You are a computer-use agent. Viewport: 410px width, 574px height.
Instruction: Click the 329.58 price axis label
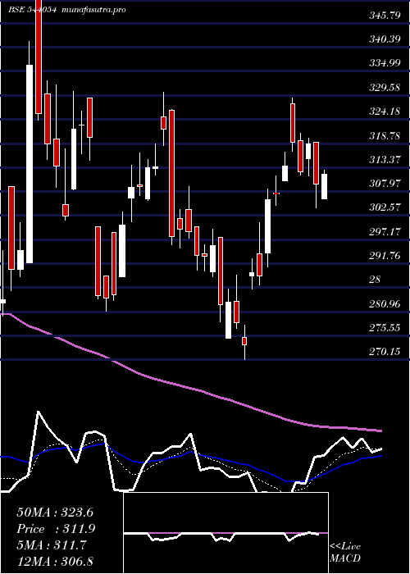(x=385, y=88)
